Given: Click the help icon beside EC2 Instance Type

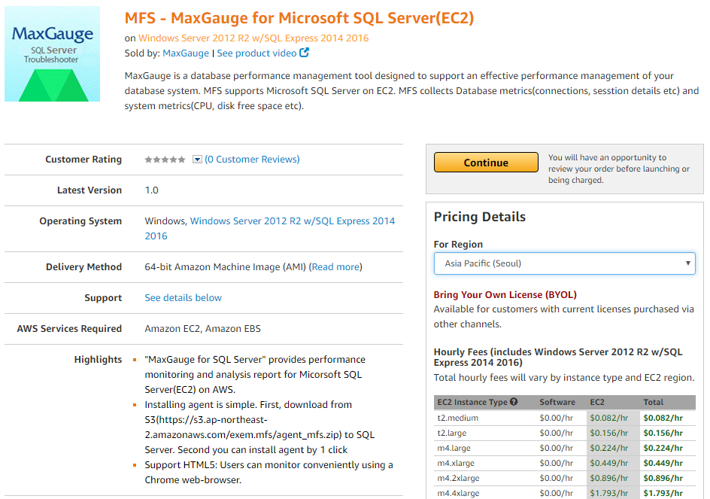Looking at the screenshot, I should tap(514, 402).
